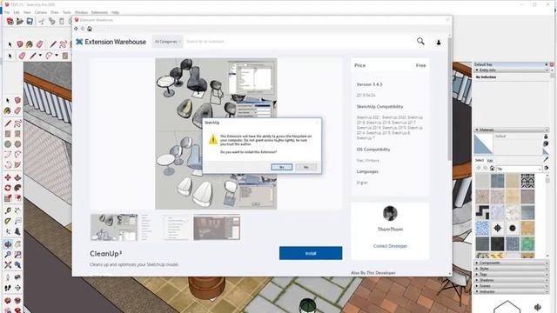This screenshot has height=313, width=557.
Task: Click the Contact Developer link
Action: (x=390, y=246)
